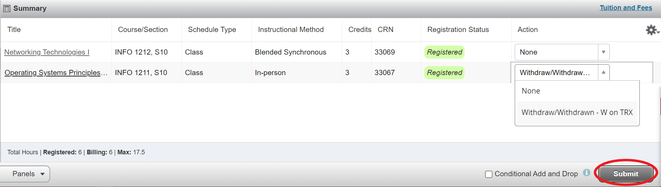Collapse the Operating Systems Action dropdown arrow

point(603,72)
